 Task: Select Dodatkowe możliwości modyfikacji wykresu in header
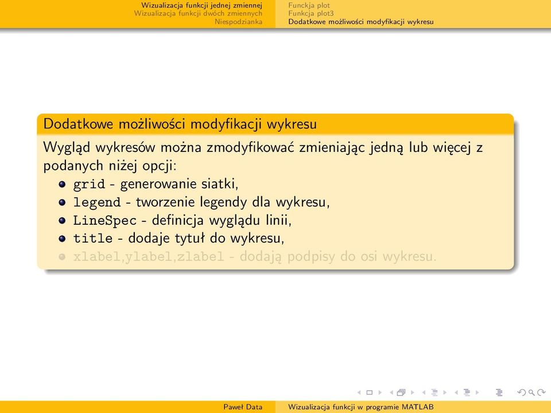click(x=361, y=22)
